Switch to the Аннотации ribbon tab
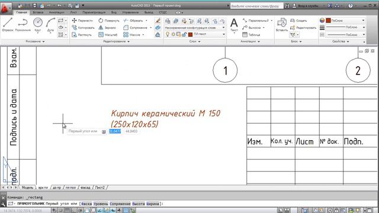This screenshot has height=213, width=379. pos(57,12)
